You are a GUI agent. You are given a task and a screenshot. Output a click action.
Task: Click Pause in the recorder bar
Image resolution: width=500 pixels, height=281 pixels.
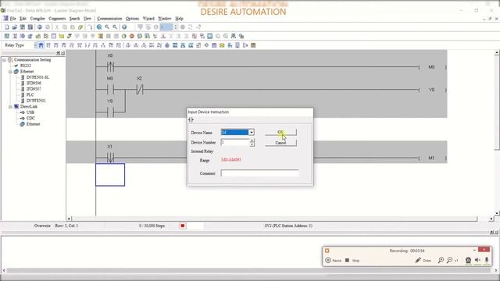[x=334, y=260]
